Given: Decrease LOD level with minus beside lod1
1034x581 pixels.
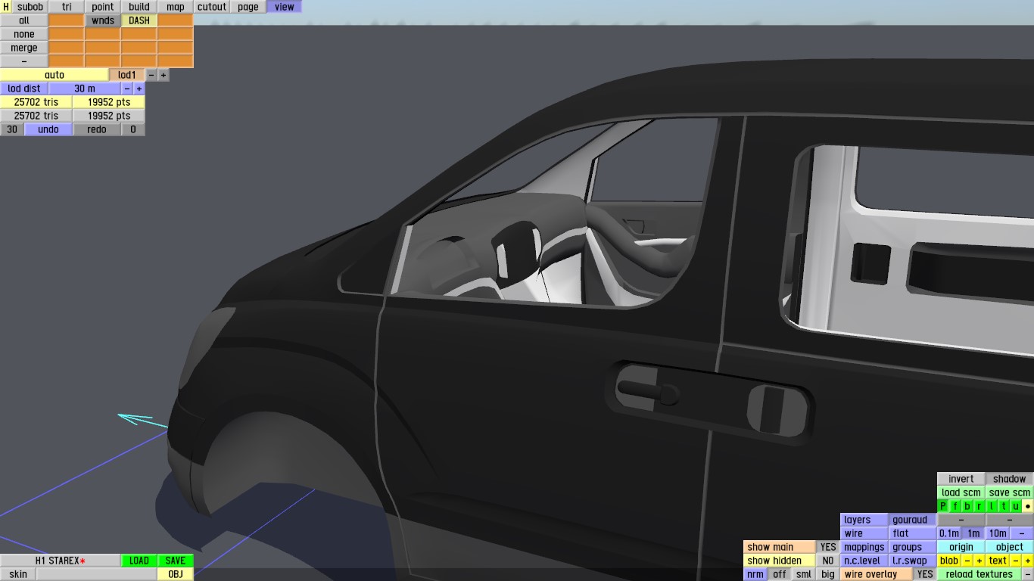Looking at the screenshot, I should pos(151,75).
